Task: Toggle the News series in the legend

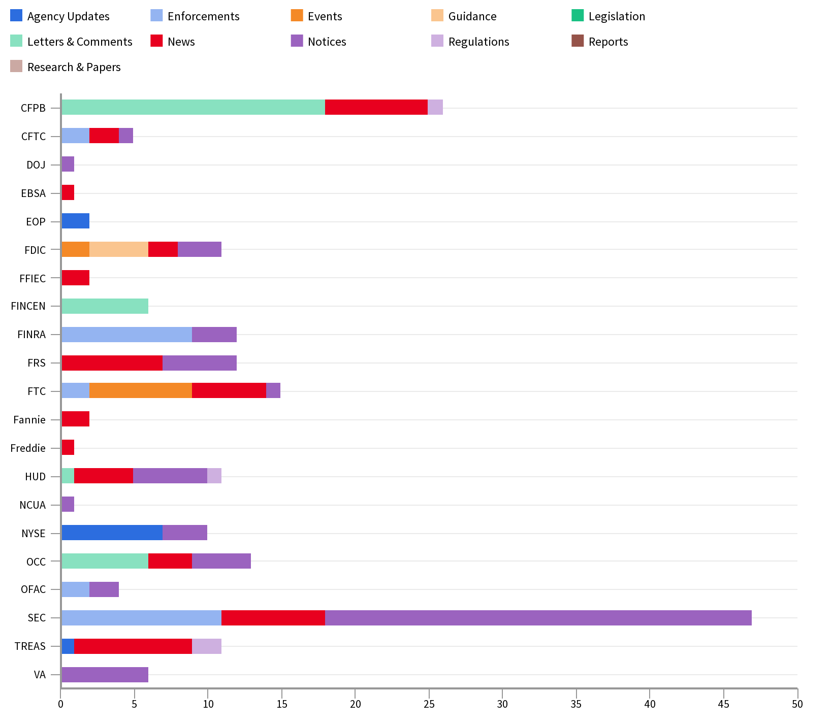Action: pyautogui.click(x=156, y=41)
